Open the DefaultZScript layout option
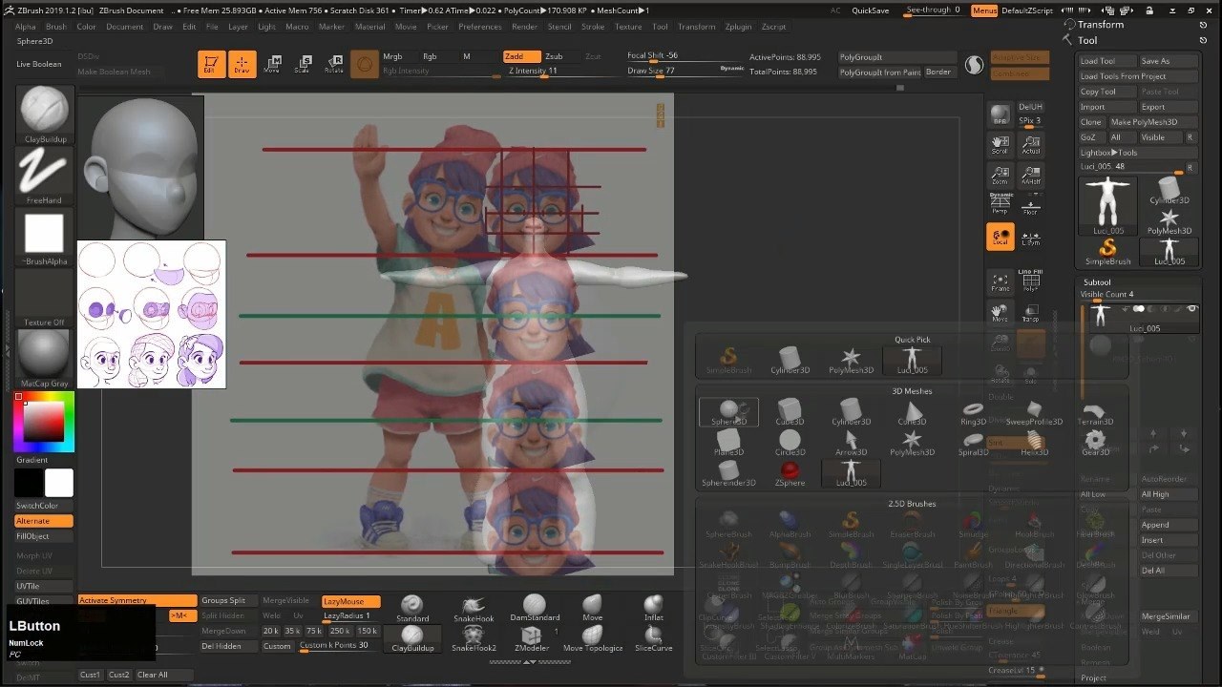The width and height of the screenshot is (1222, 687). pos(1026,10)
